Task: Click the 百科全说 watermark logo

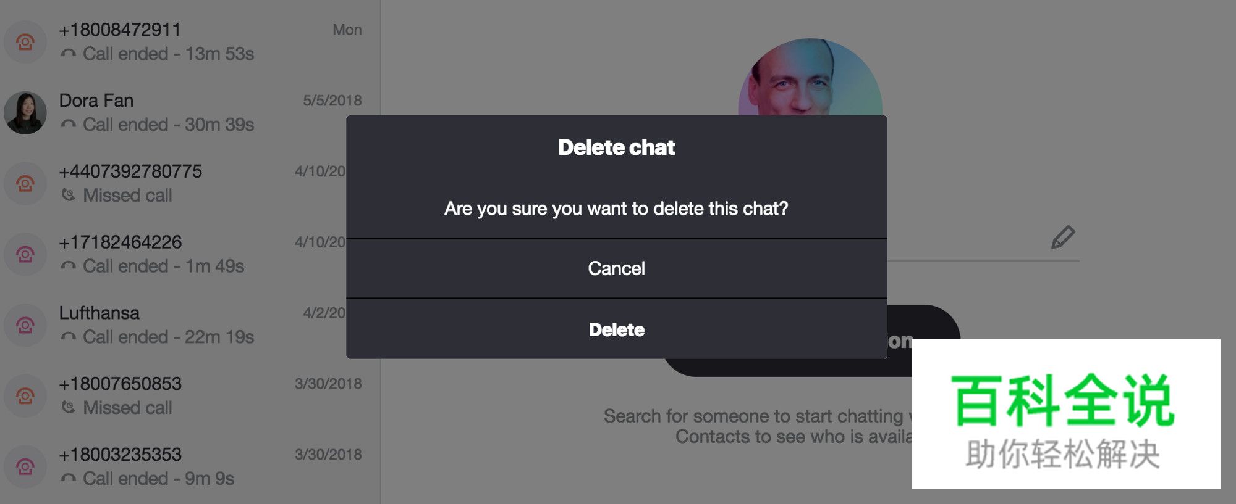Action: (1064, 401)
